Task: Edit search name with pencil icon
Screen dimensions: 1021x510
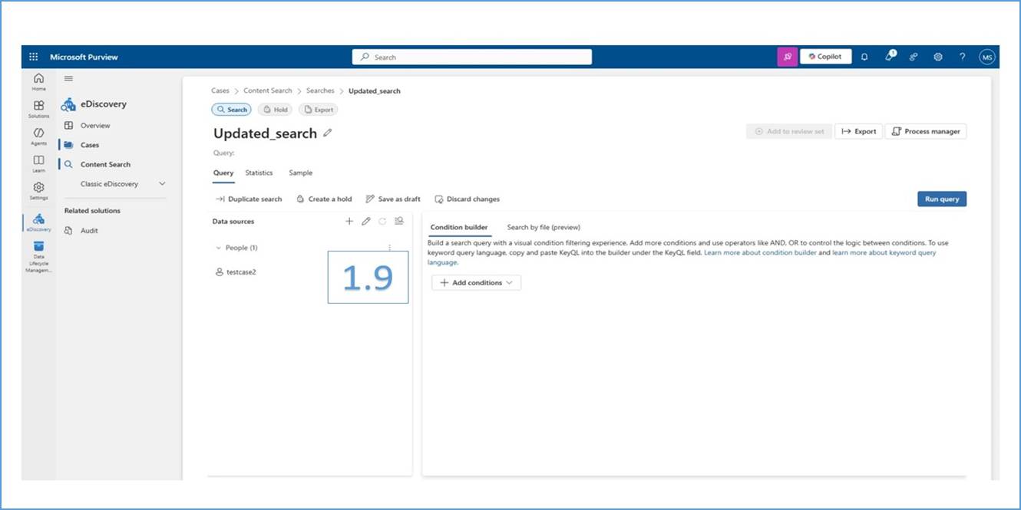Action: click(x=328, y=133)
